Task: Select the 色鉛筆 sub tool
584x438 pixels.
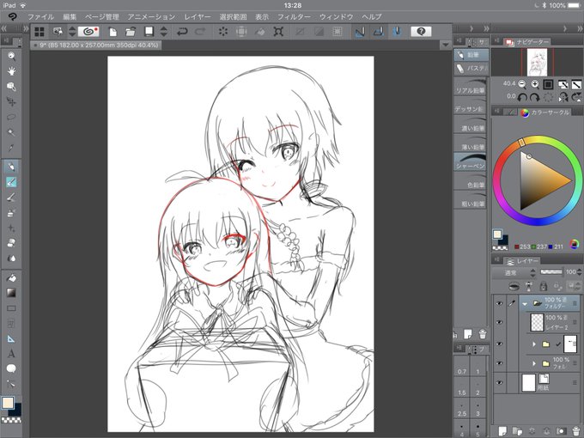Action: pos(470,181)
